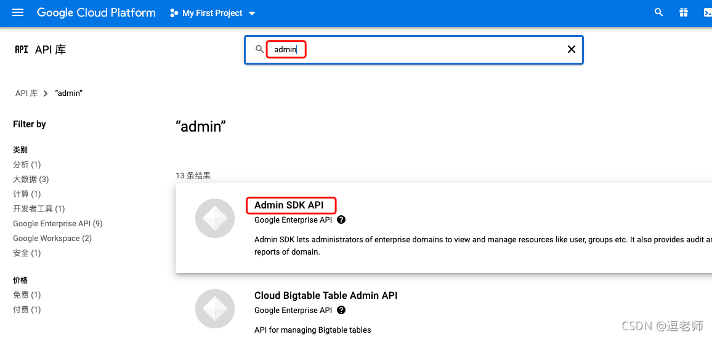The image size is (712, 337).
Task: Filter by category 开发者工具 (1)
Action: (39, 208)
